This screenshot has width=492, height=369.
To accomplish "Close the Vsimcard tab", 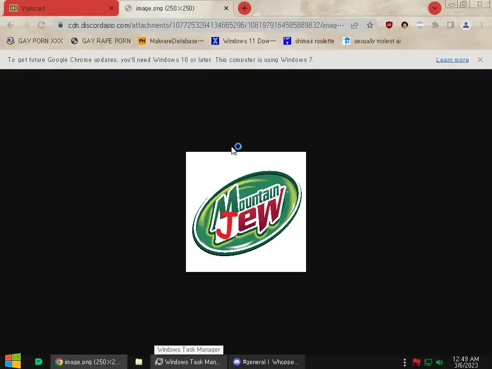I will click(111, 8).
